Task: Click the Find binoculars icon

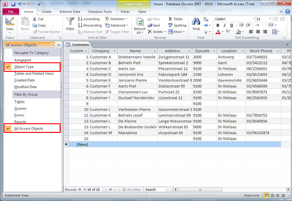Action: click(196, 21)
